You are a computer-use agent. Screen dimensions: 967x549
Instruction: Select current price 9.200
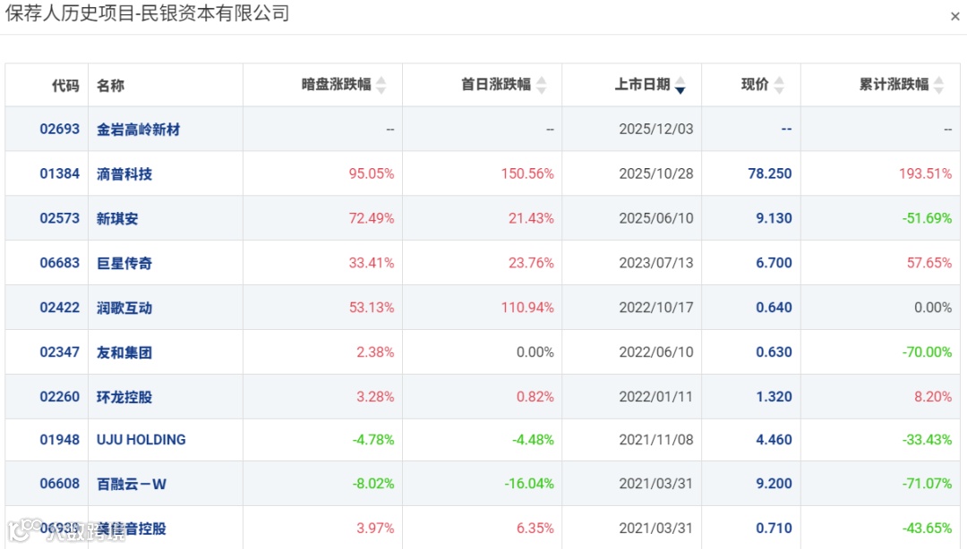tap(774, 484)
